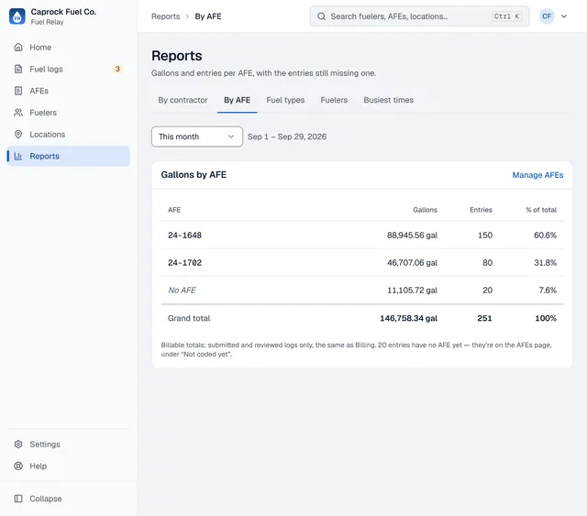
Task: Click the 251 total entries cell
Action: (x=484, y=318)
